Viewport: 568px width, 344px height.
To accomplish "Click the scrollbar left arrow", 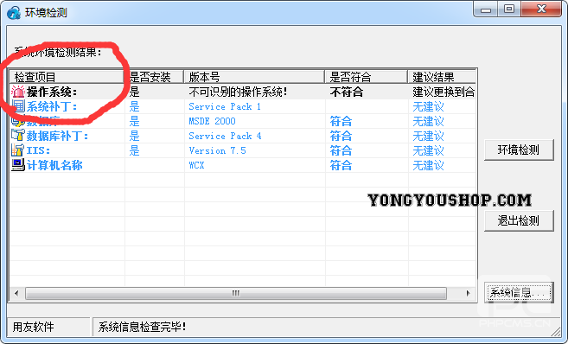I will (x=16, y=293).
